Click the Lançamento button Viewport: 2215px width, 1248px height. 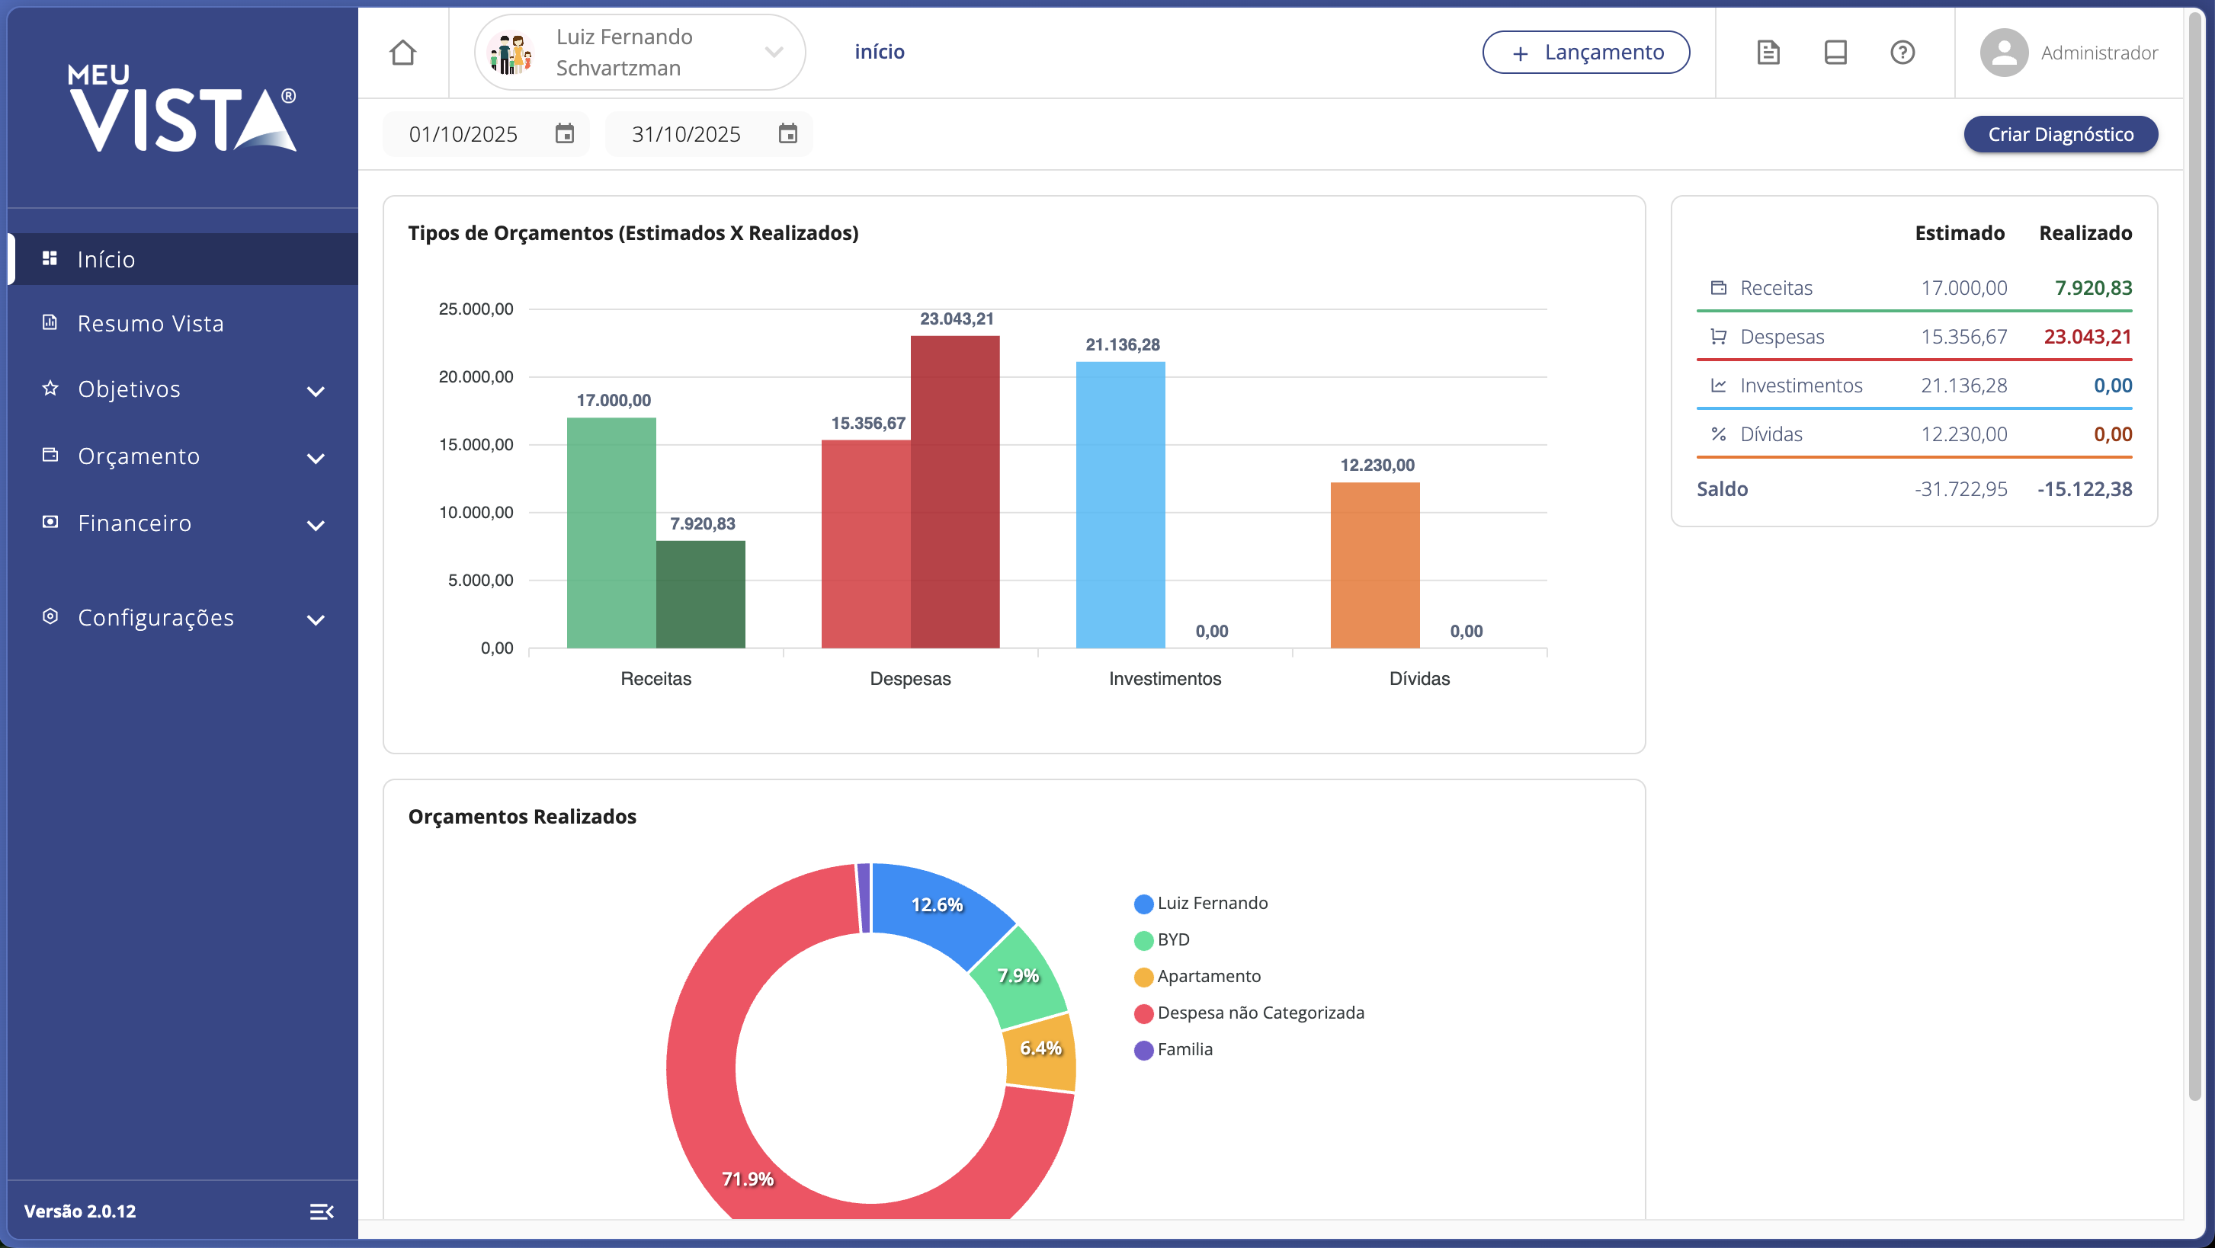click(x=1585, y=53)
